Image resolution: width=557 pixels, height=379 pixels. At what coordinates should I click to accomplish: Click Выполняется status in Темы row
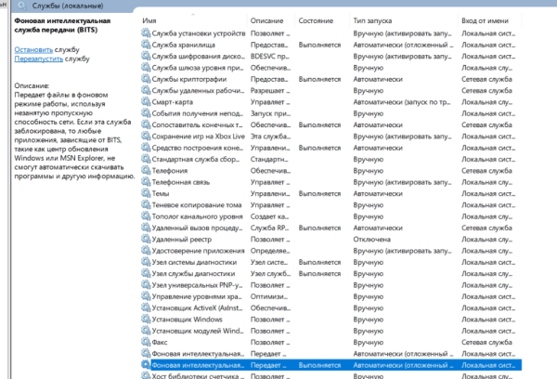(319, 193)
